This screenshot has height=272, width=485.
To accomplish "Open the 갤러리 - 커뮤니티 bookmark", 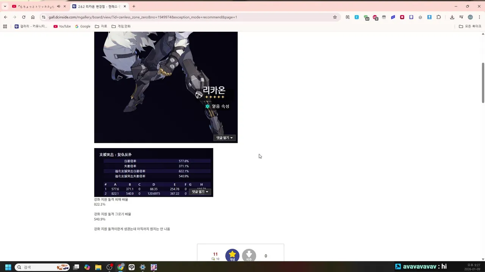I will coord(31,26).
